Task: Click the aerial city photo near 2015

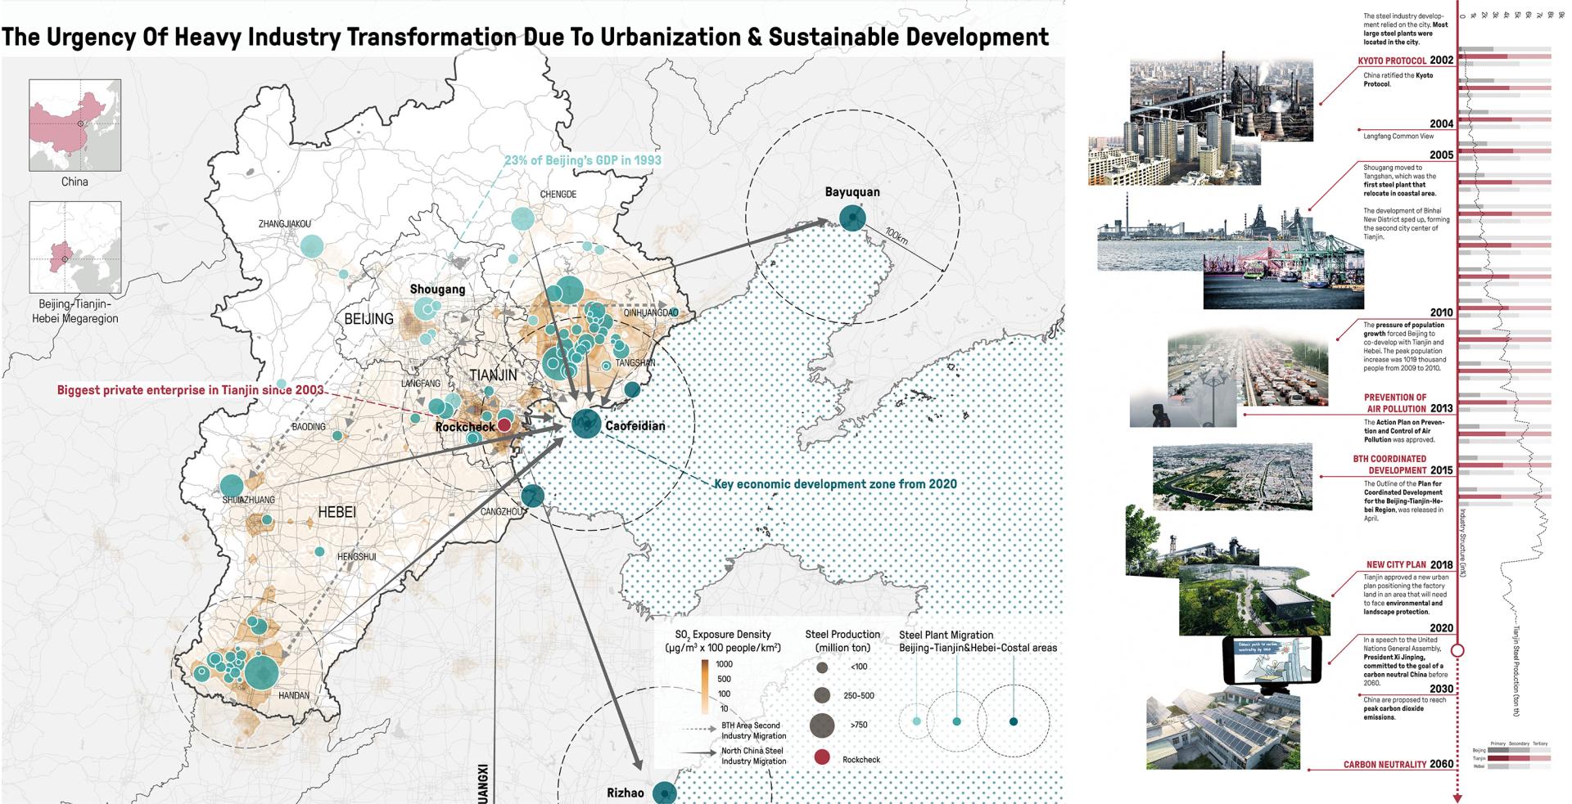Action: click(1232, 478)
